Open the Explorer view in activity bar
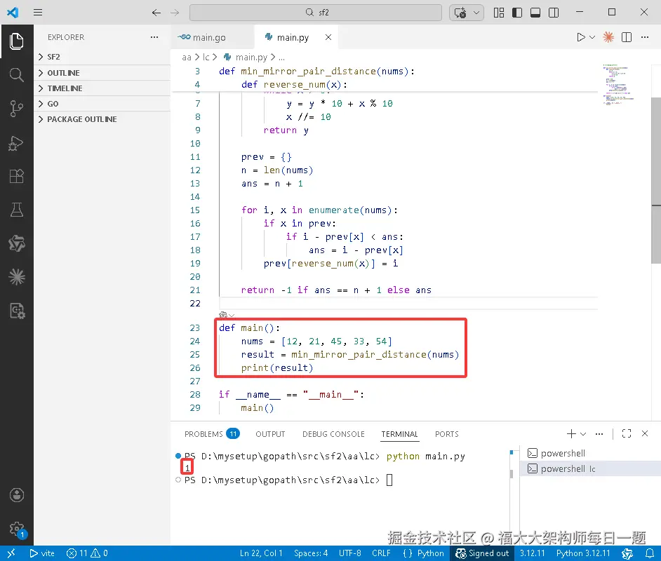 [x=16, y=41]
